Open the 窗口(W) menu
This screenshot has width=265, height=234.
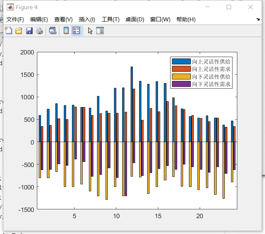pos(160,19)
